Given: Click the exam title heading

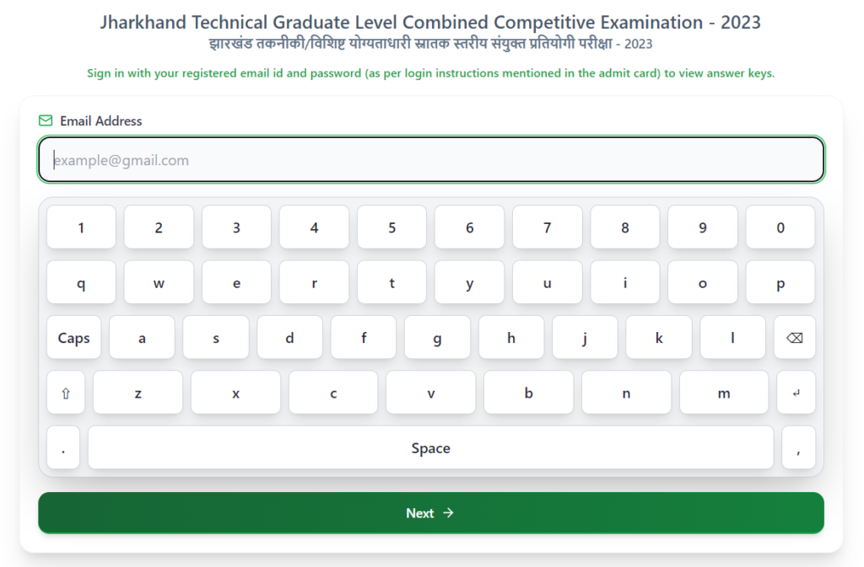Looking at the screenshot, I should point(432,22).
